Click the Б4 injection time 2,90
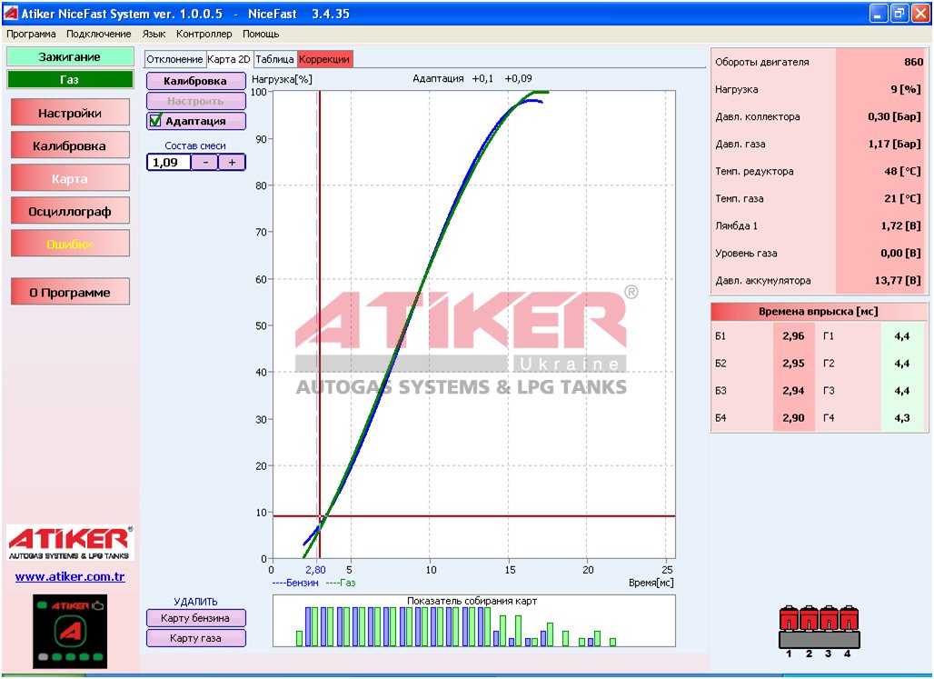Image resolution: width=934 pixels, height=679 pixels. pos(793,418)
